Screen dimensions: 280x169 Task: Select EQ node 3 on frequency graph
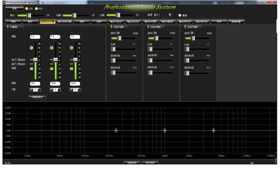coord(213,130)
